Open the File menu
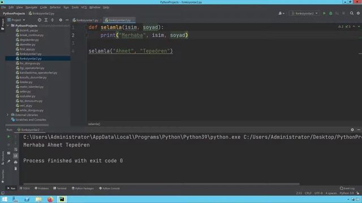This screenshot has height=203, width=362. click(x=4, y=7)
